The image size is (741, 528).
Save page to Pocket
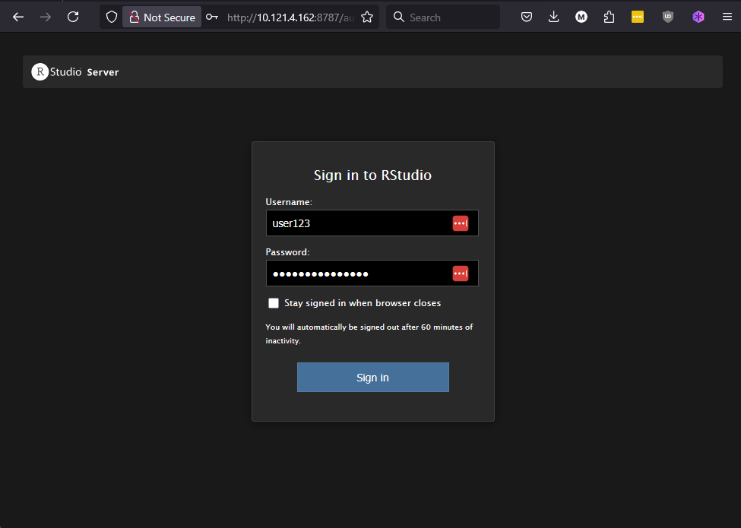(527, 17)
